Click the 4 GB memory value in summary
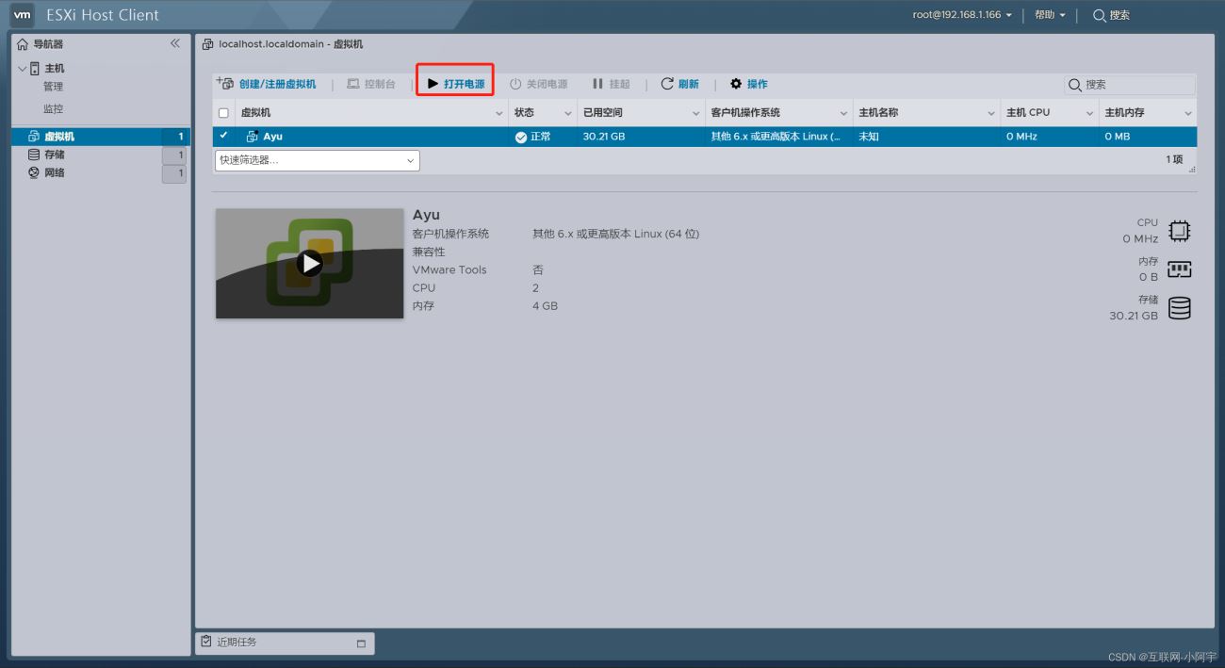Image resolution: width=1225 pixels, height=668 pixels. pyautogui.click(x=545, y=306)
